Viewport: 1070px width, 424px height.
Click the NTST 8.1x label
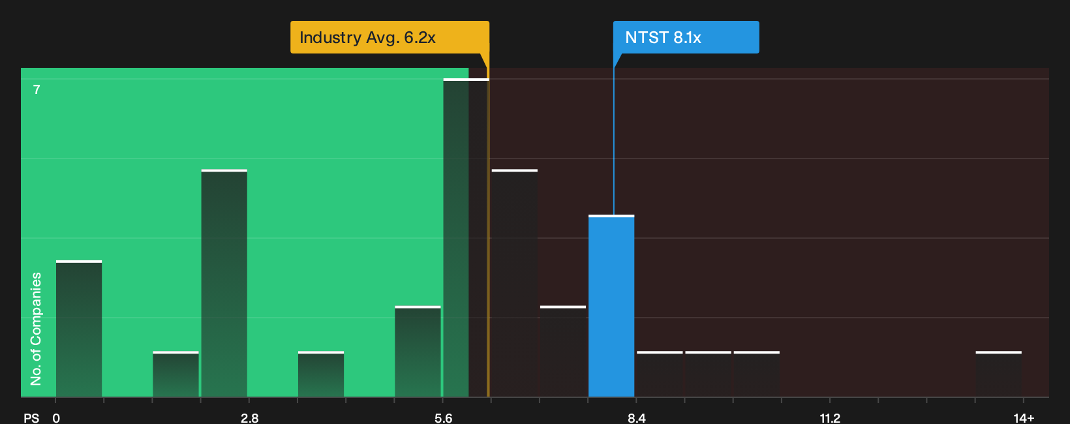coord(686,37)
